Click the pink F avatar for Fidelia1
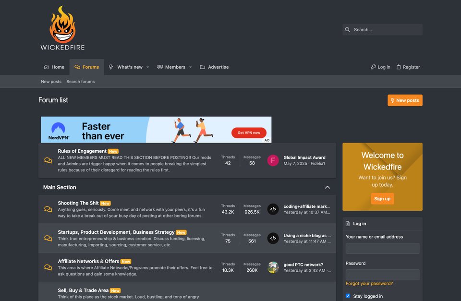This screenshot has width=461, height=301. pos(273,160)
